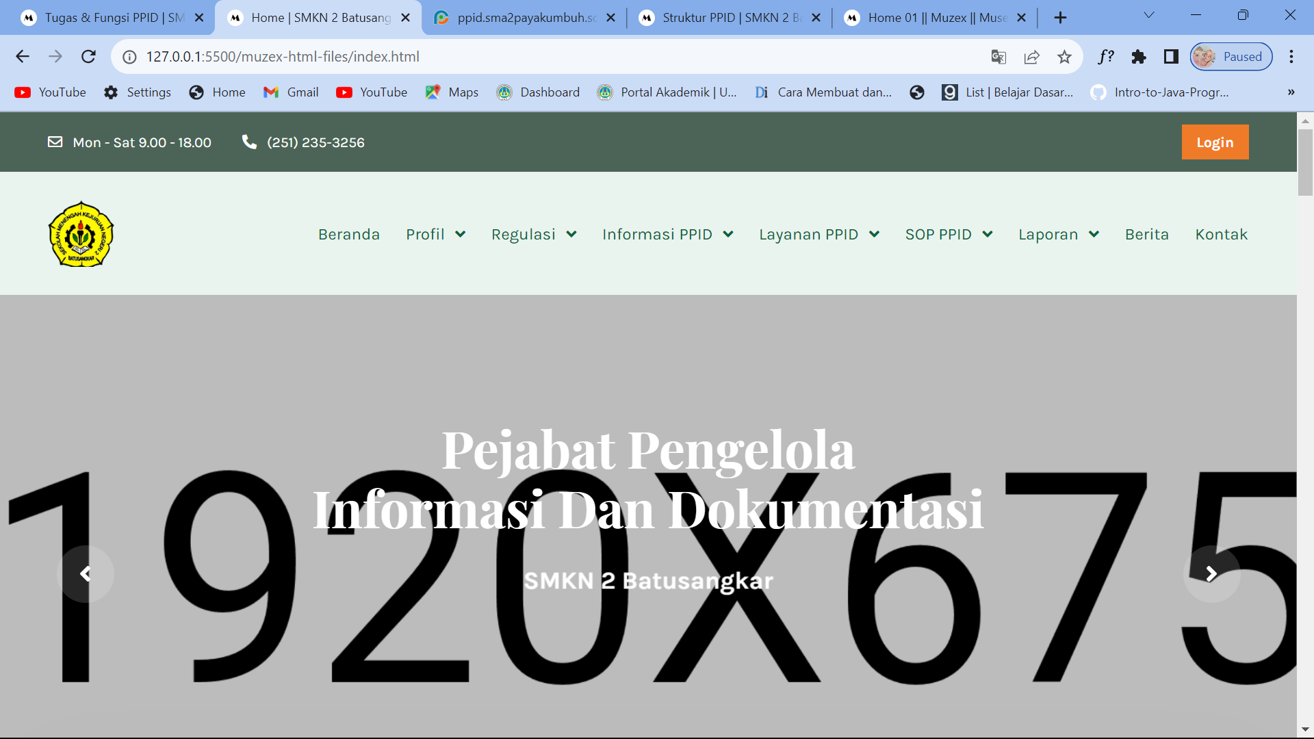Open the Maps bookmark
This screenshot has height=739, width=1314.
coord(452,92)
